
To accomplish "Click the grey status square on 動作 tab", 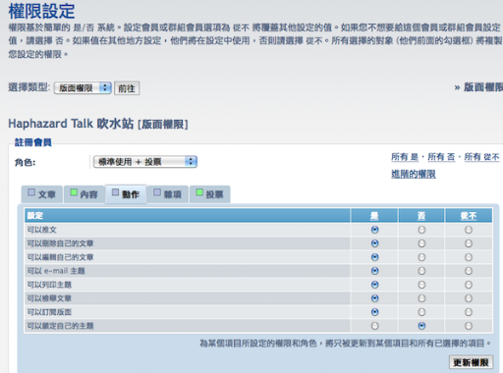I will pos(115,192).
